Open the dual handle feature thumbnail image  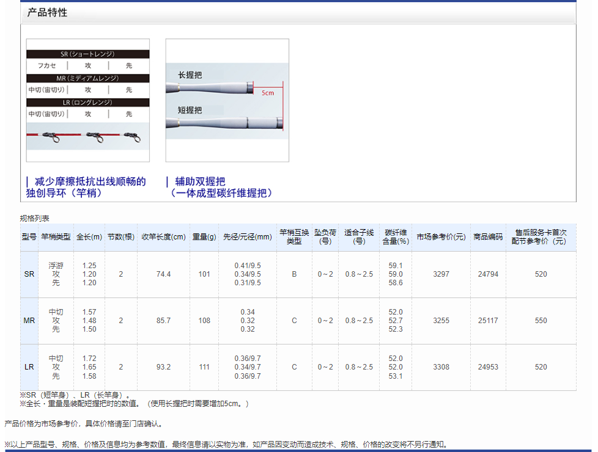pos(227,100)
